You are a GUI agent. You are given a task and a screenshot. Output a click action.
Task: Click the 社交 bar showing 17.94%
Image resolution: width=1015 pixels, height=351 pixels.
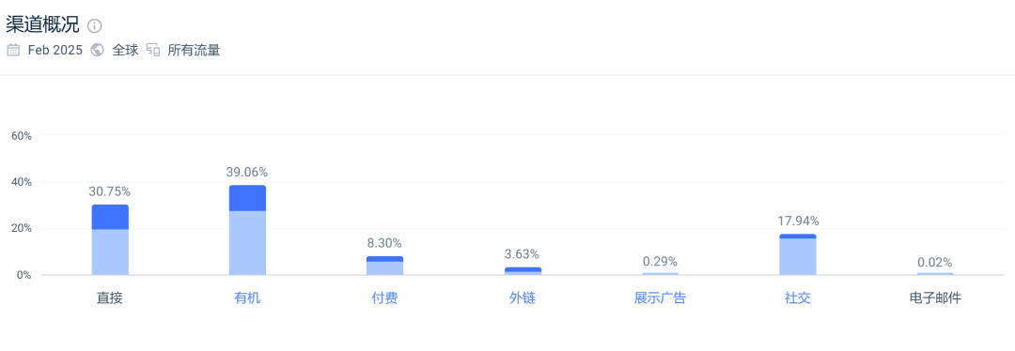click(798, 254)
